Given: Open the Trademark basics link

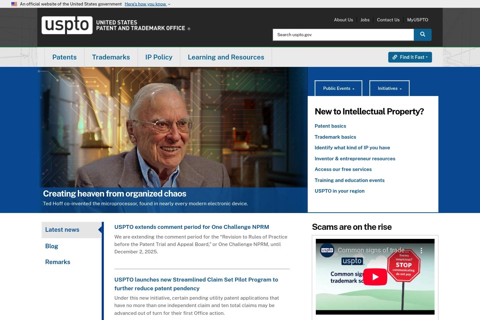Looking at the screenshot, I should 335,137.
